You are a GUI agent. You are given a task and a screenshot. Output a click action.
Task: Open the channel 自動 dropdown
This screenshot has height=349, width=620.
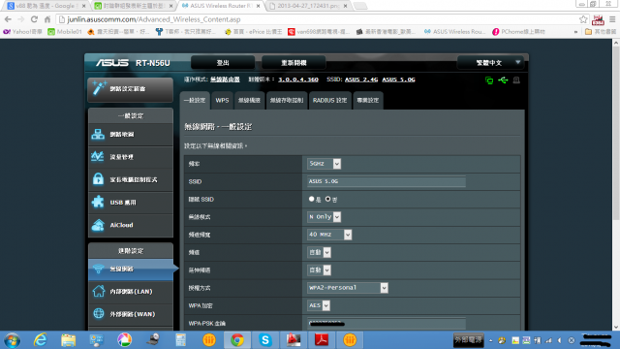coord(319,252)
